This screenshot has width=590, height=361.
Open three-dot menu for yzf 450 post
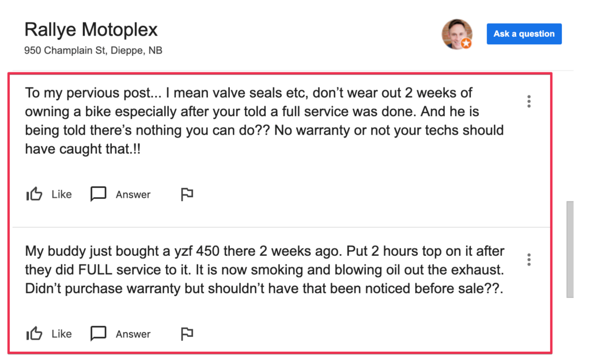pyautogui.click(x=528, y=260)
